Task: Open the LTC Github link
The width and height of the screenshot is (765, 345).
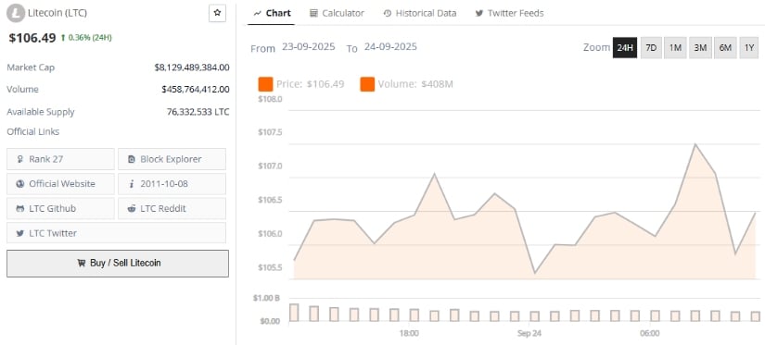Action: (x=60, y=209)
